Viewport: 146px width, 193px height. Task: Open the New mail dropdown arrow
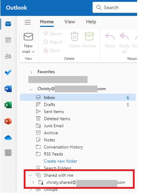[x=33, y=52]
